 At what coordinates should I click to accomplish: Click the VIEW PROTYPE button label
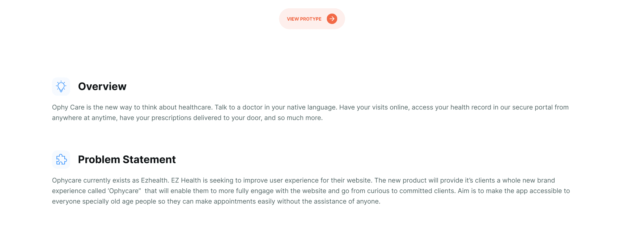tap(304, 19)
